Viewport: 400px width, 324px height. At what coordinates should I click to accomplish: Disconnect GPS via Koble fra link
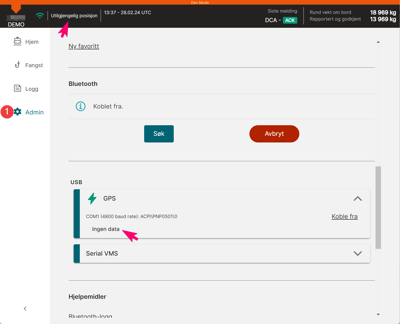[x=344, y=217]
